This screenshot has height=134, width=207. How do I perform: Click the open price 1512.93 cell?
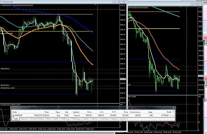[x=88, y=115]
